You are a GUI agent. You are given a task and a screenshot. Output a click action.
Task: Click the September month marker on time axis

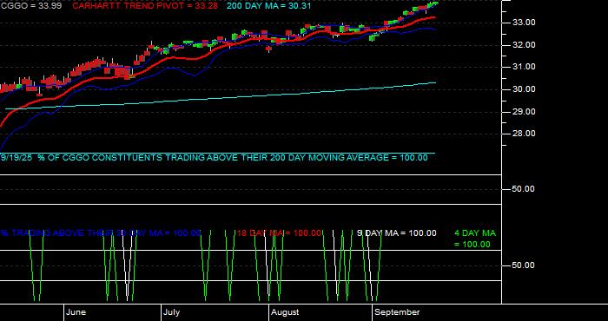397,312
